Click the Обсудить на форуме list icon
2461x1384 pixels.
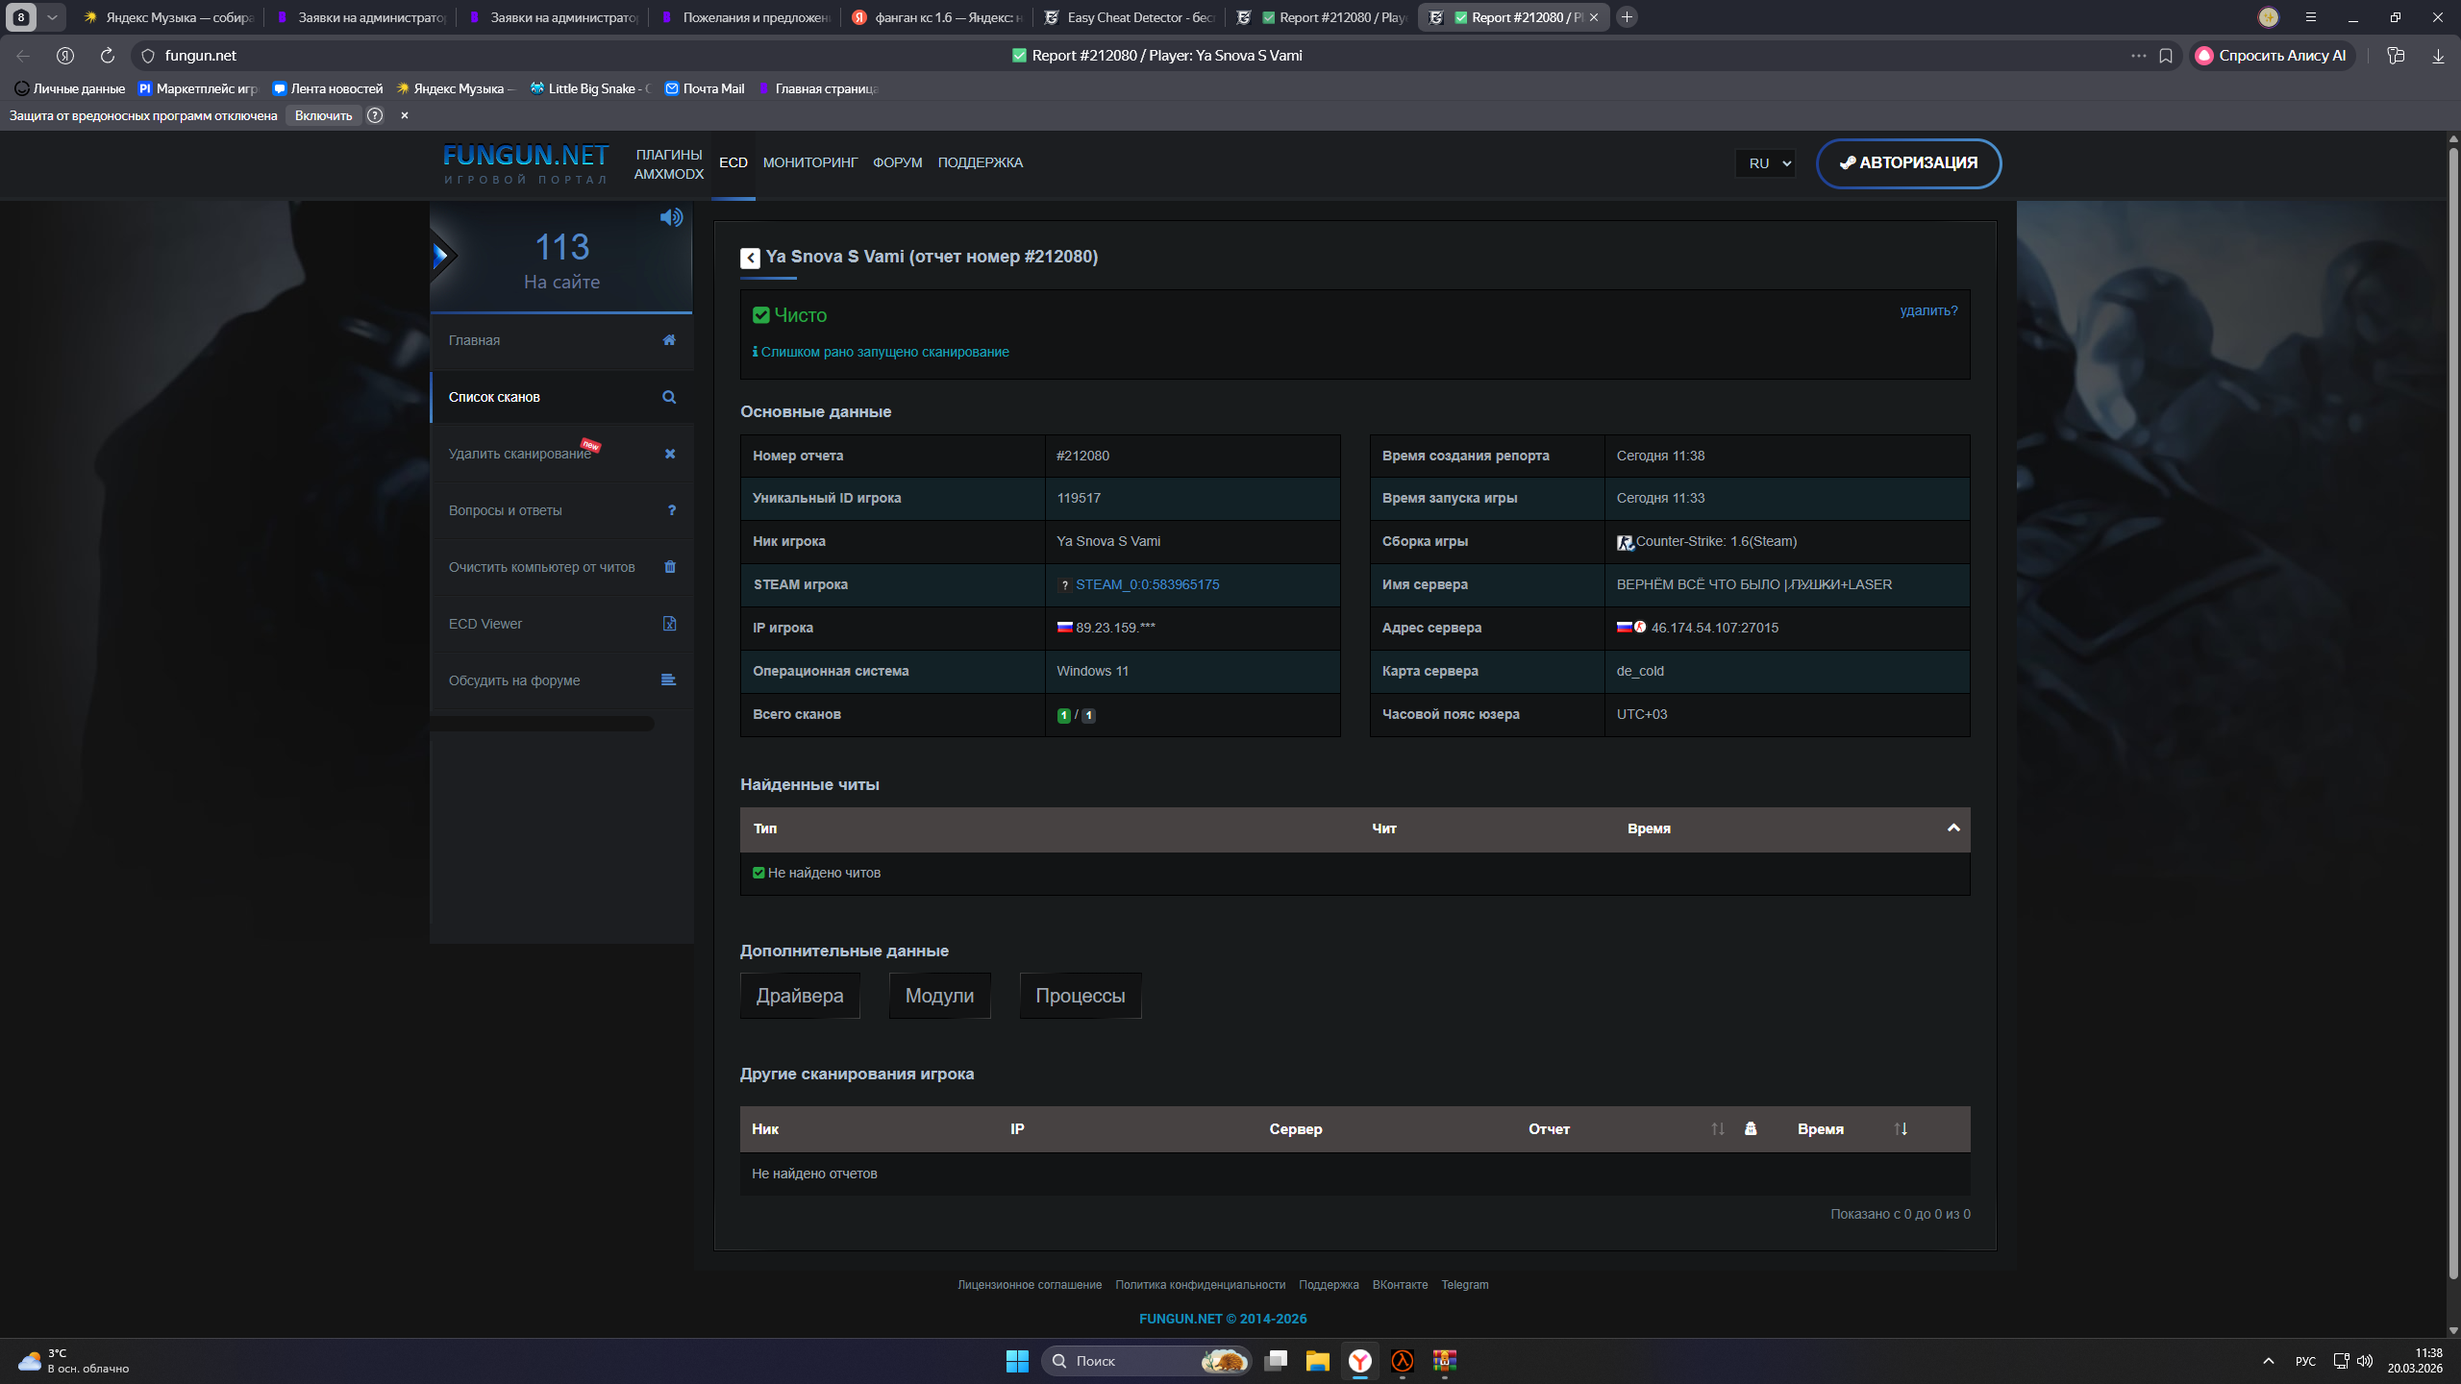pyautogui.click(x=669, y=680)
